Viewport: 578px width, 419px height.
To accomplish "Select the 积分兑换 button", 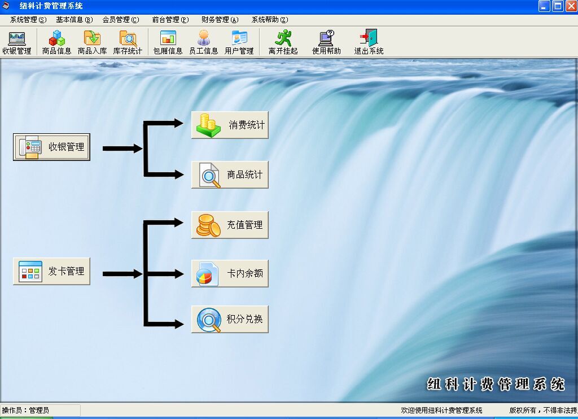I will pyautogui.click(x=230, y=319).
